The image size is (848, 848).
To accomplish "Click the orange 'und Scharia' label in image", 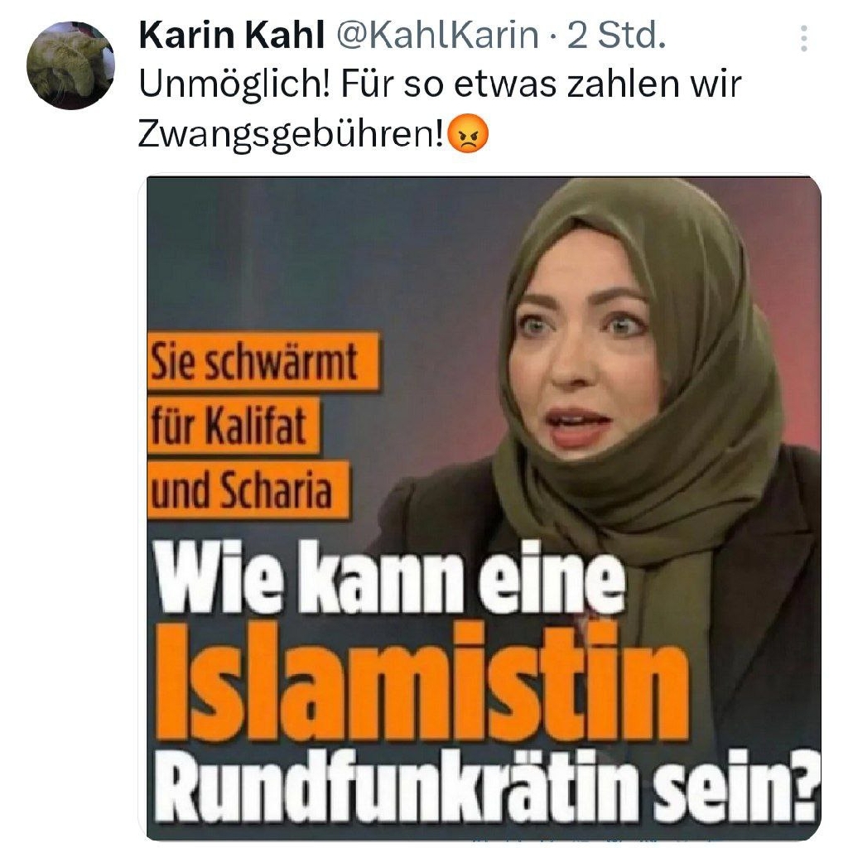I will tap(248, 490).
